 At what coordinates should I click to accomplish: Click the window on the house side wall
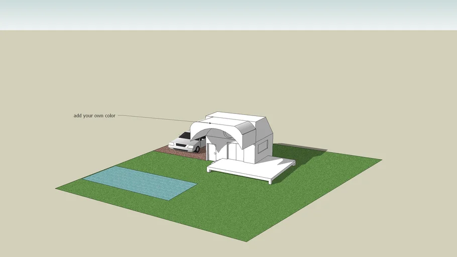(263, 147)
